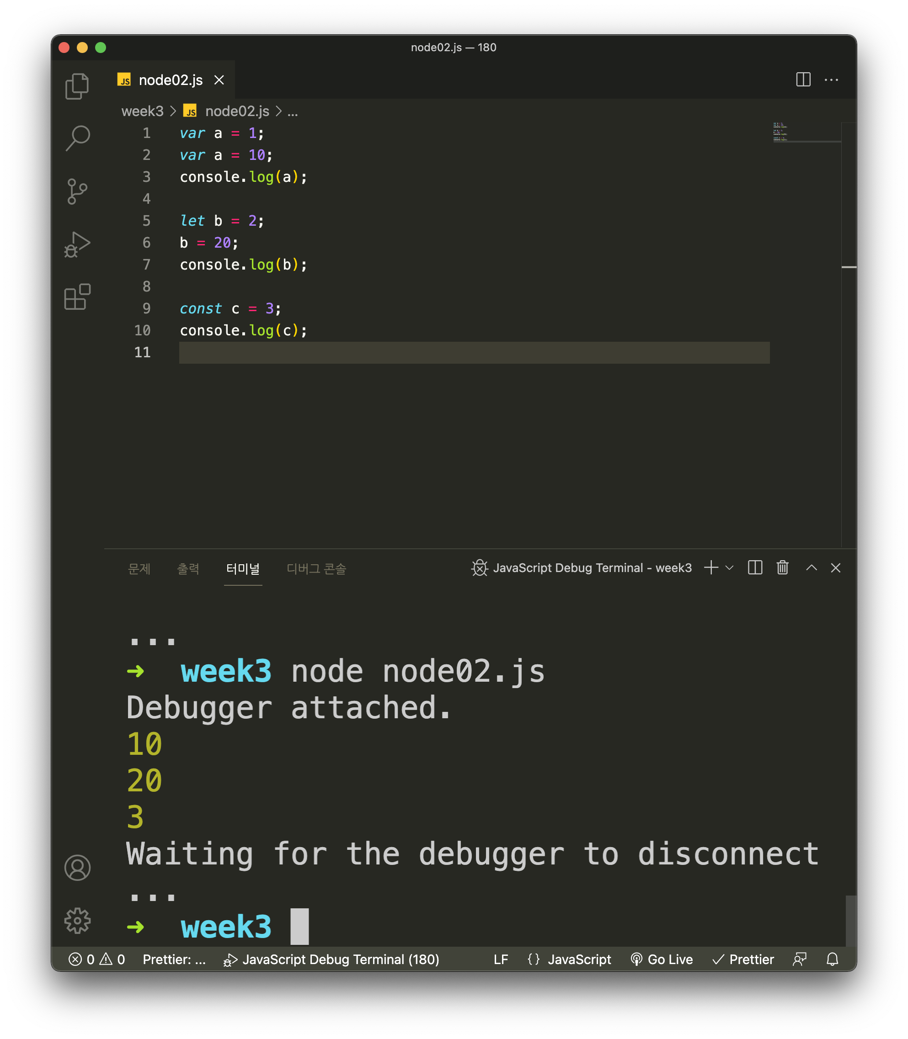
Task: Open the Manage gear menu
Action: [77, 921]
